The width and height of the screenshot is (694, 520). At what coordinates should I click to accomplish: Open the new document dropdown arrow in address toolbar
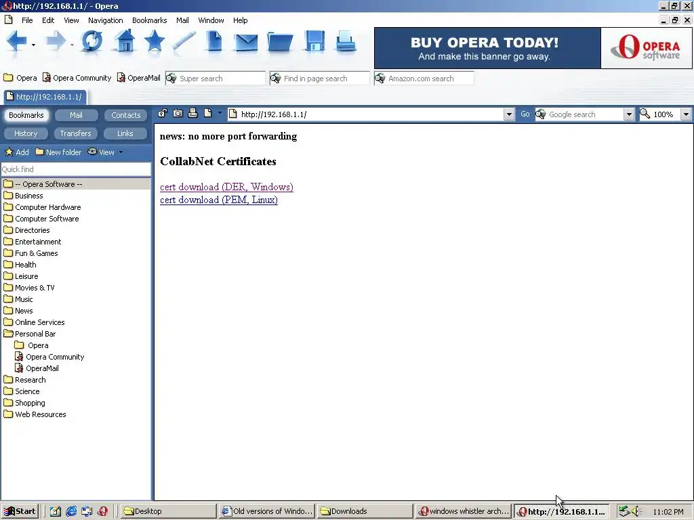(x=220, y=113)
